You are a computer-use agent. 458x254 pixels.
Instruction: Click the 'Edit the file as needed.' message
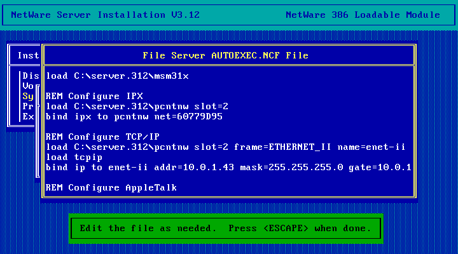pos(148,229)
